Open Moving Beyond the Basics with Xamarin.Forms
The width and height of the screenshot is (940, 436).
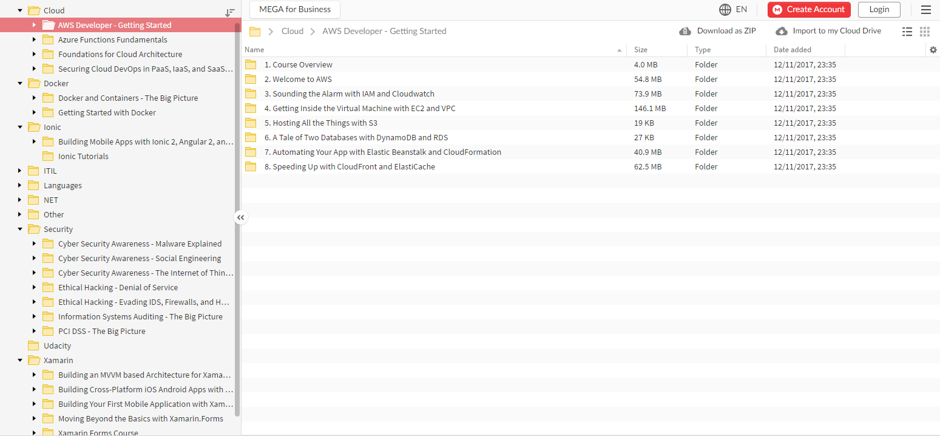tap(141, 418)
